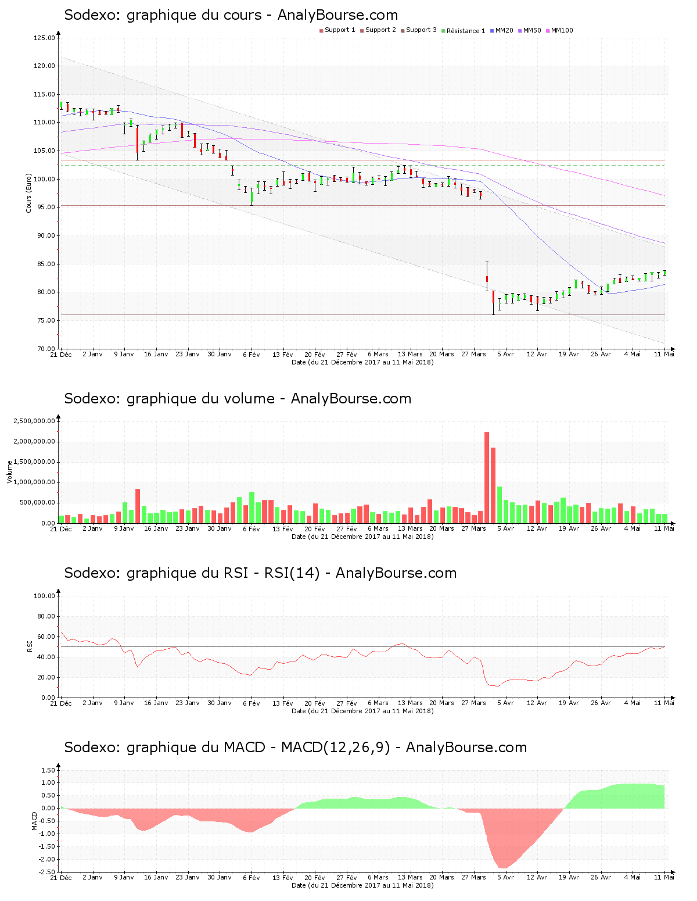Click the "21 Déc" date under the price chart

coord(61,355)
